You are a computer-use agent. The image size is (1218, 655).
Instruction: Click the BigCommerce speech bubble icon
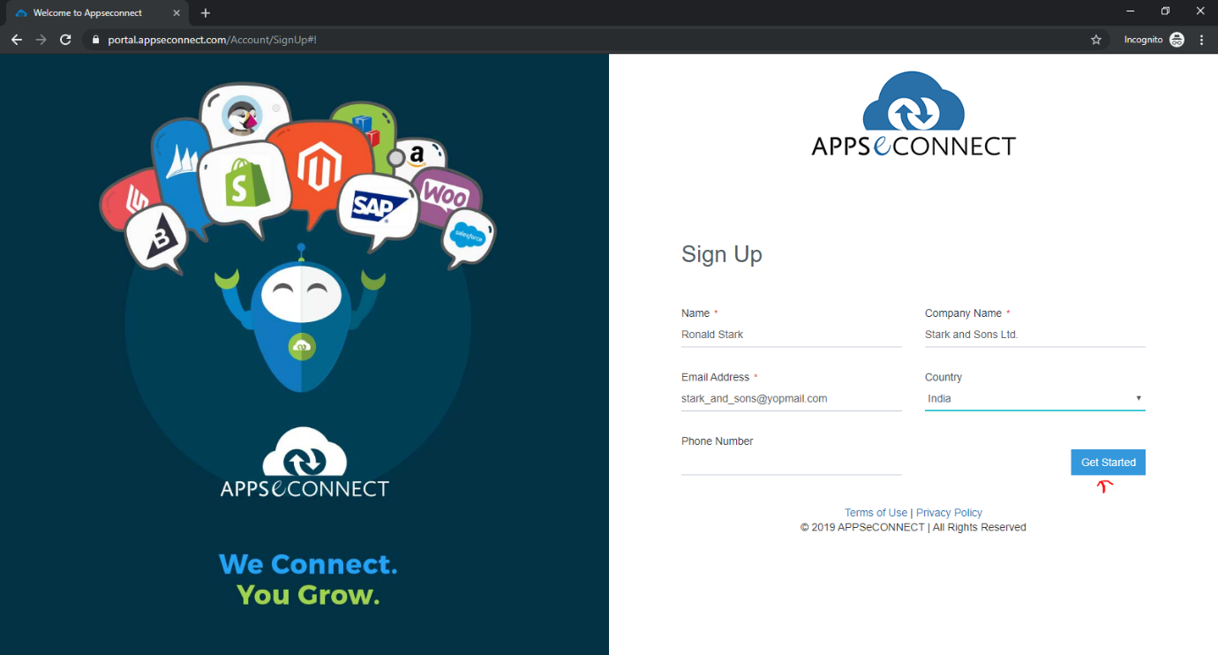(158, 237)
